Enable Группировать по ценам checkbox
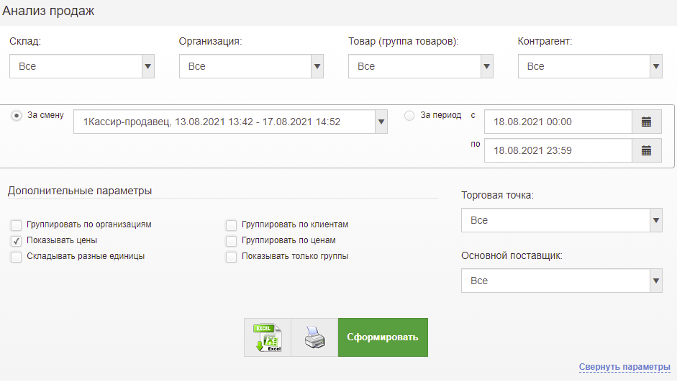 [x=232, y=241]
